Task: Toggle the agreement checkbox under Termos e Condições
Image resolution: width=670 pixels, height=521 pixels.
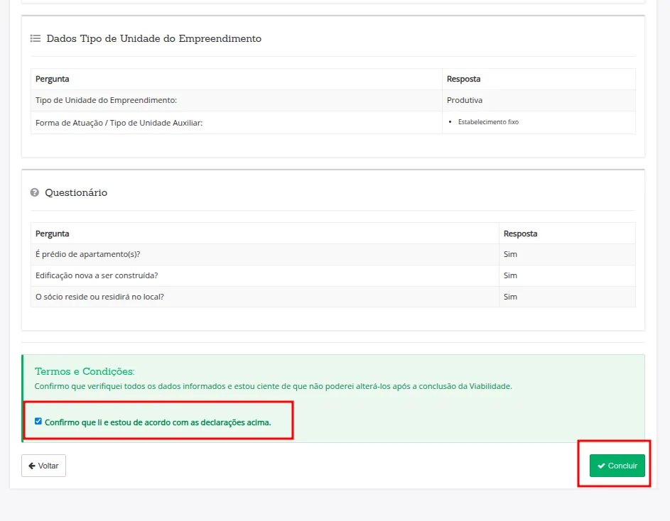Action: point(38,422)
